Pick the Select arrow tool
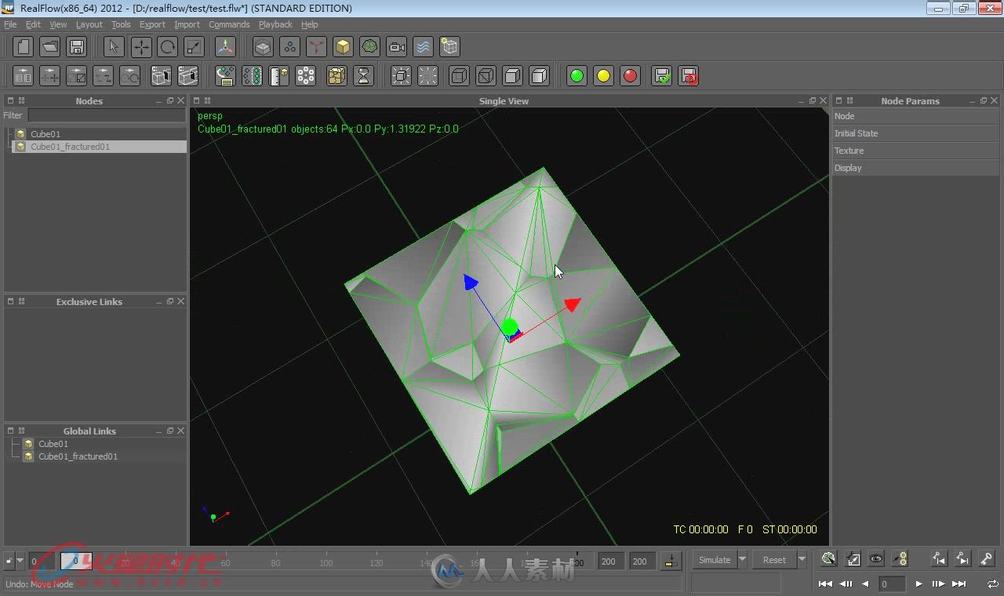Screen dimensions: 1004x596 coord(114,46)
